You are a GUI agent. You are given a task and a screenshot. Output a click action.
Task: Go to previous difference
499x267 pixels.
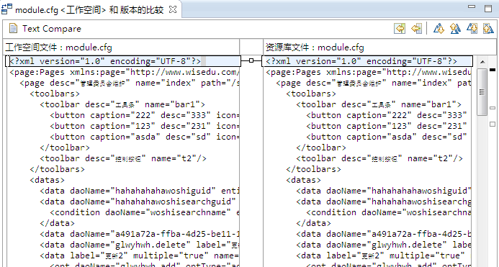coord(455,29)
